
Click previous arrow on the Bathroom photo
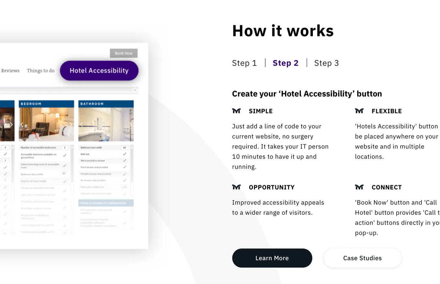click(82, 124)
